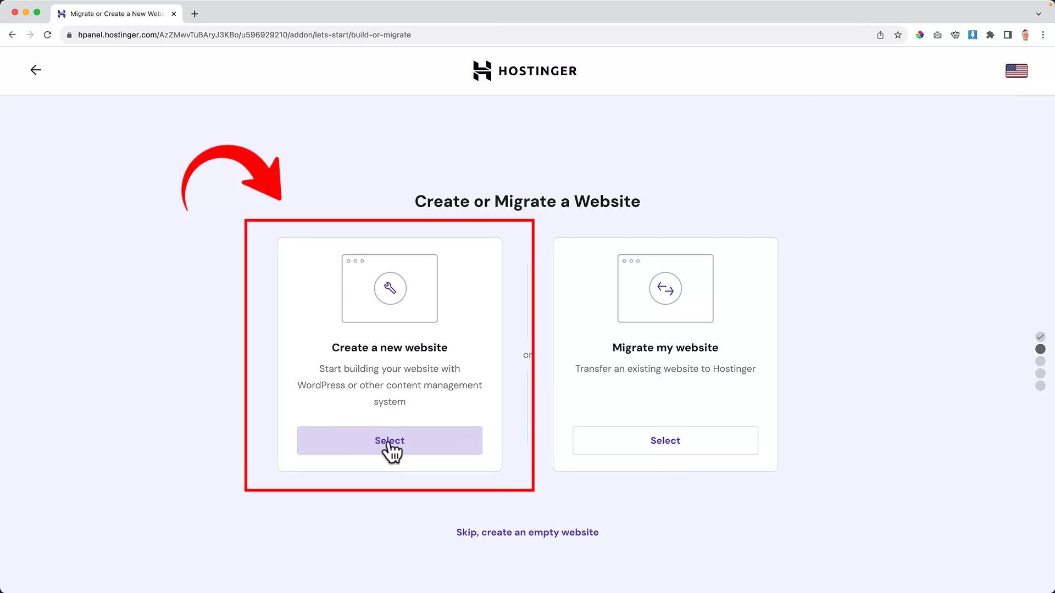Image resolution: width=1055 pixels, height=593 pixels.
Task: Click the color wheel extension icon
Action: pyautogui.click(x=920, y=35)
